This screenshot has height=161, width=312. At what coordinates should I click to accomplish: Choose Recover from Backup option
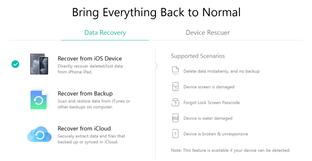point(85,93)
